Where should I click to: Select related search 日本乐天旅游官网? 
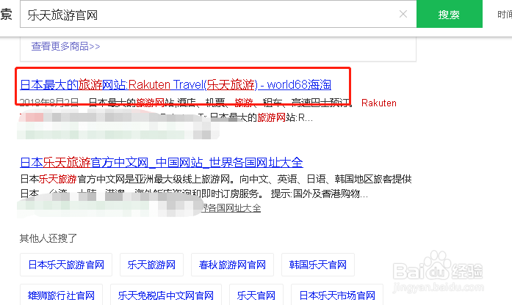(x=66, y=265)
